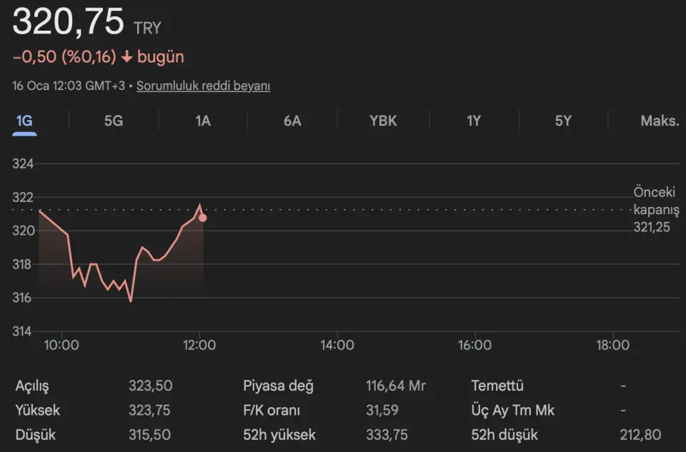Show the 1A one-month chart
This screenshot has height=452, width=686.
click(x=203, y=121)
